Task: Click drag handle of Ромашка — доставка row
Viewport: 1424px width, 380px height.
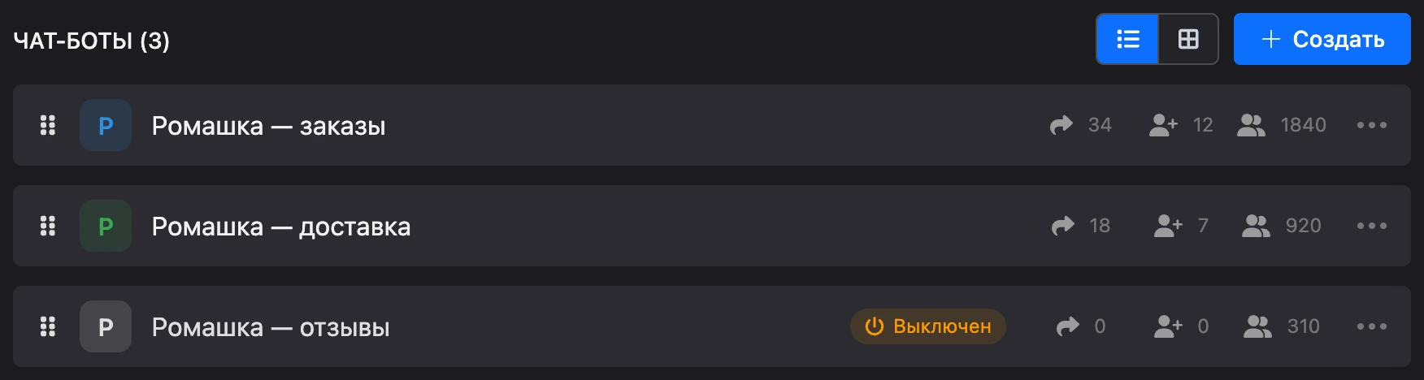Action: pyautogui.click(x=48, y=226)
